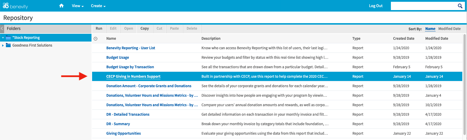Open the DR - Summary report
Viewport: 467px width, 140px height.
[x=118, y=124]
